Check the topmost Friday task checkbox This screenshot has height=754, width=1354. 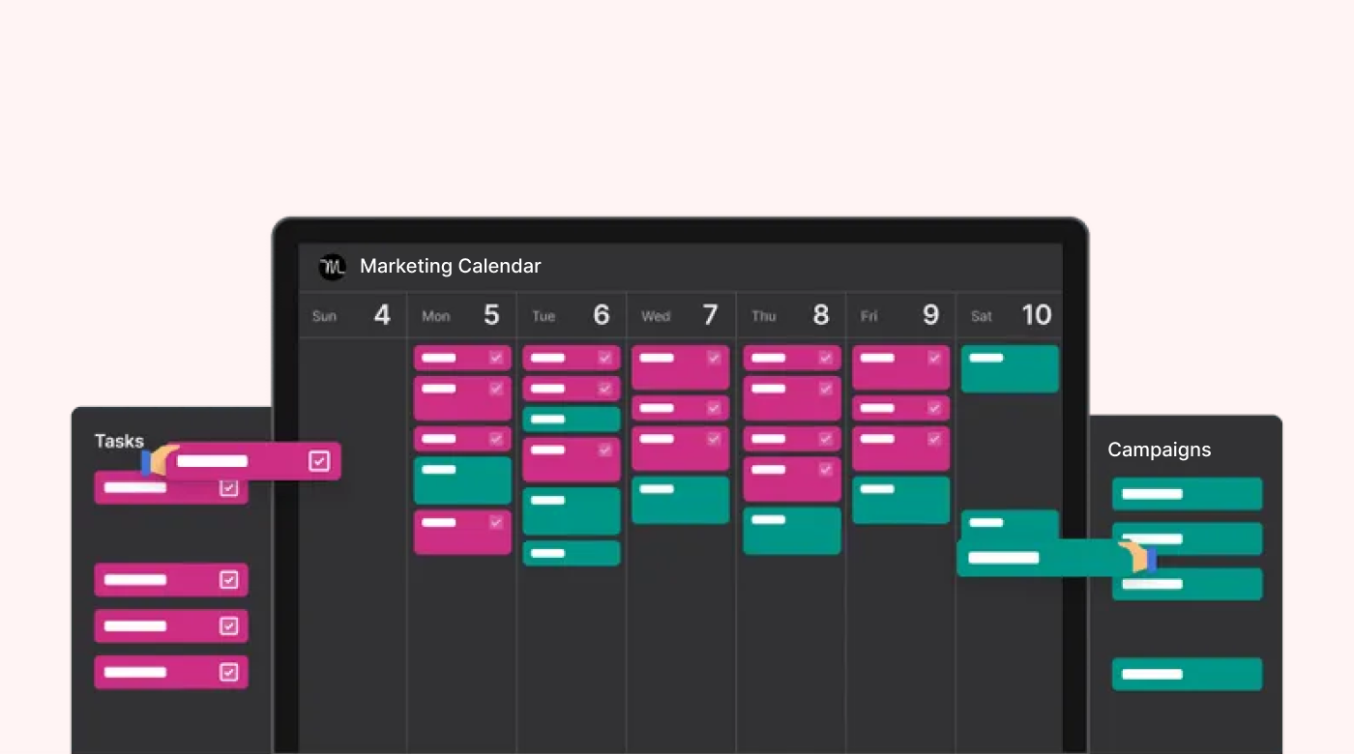[x=934, y=358]
